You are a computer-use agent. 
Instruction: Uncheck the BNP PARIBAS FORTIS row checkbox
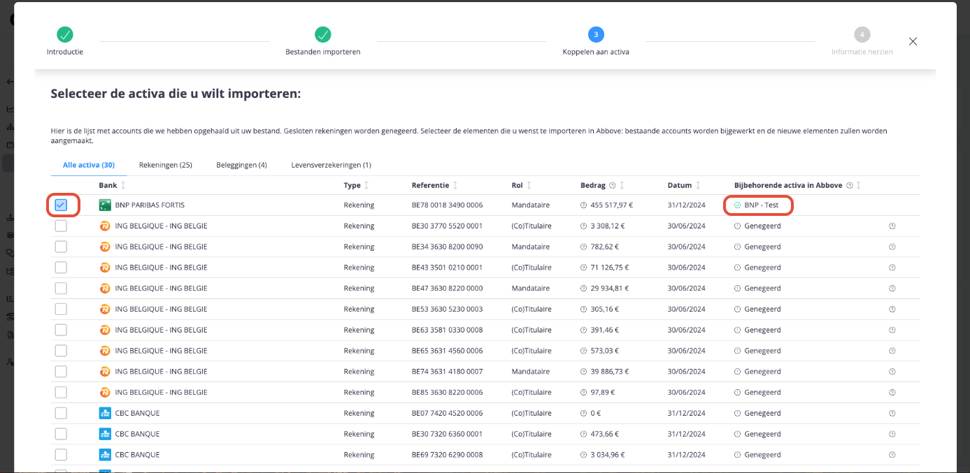pyautogui.click(x=61, y=205)
